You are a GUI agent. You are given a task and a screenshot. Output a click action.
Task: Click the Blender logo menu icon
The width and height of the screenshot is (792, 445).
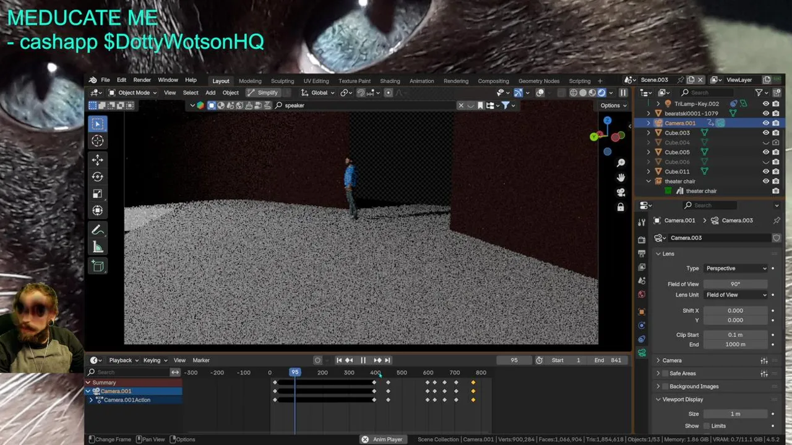(93, 80)
